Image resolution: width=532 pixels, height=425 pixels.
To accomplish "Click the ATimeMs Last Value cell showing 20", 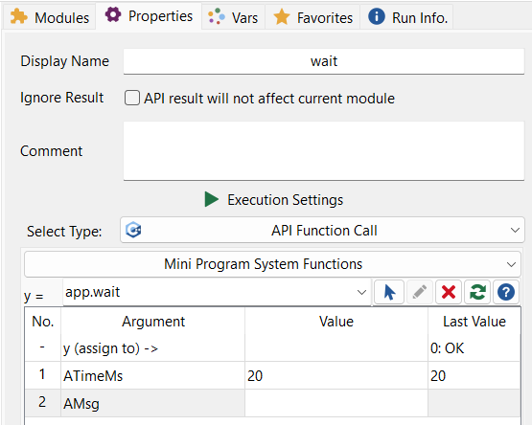I will click(474, 375).
